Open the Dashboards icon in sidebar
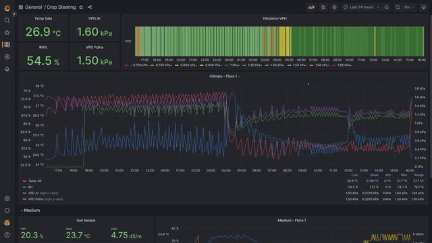The image size is (432, 243). click(x=7, y=45)
